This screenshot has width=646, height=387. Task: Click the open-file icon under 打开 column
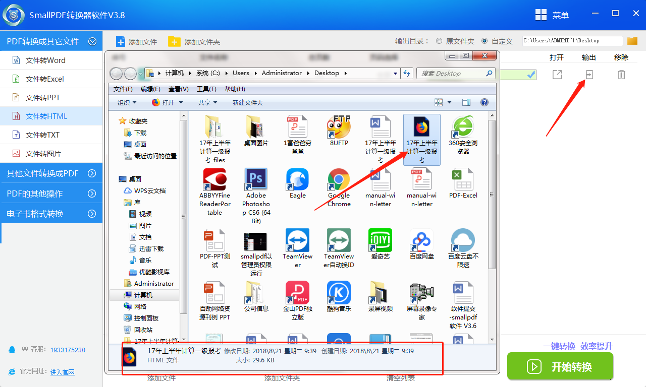[x=557, y=75]
